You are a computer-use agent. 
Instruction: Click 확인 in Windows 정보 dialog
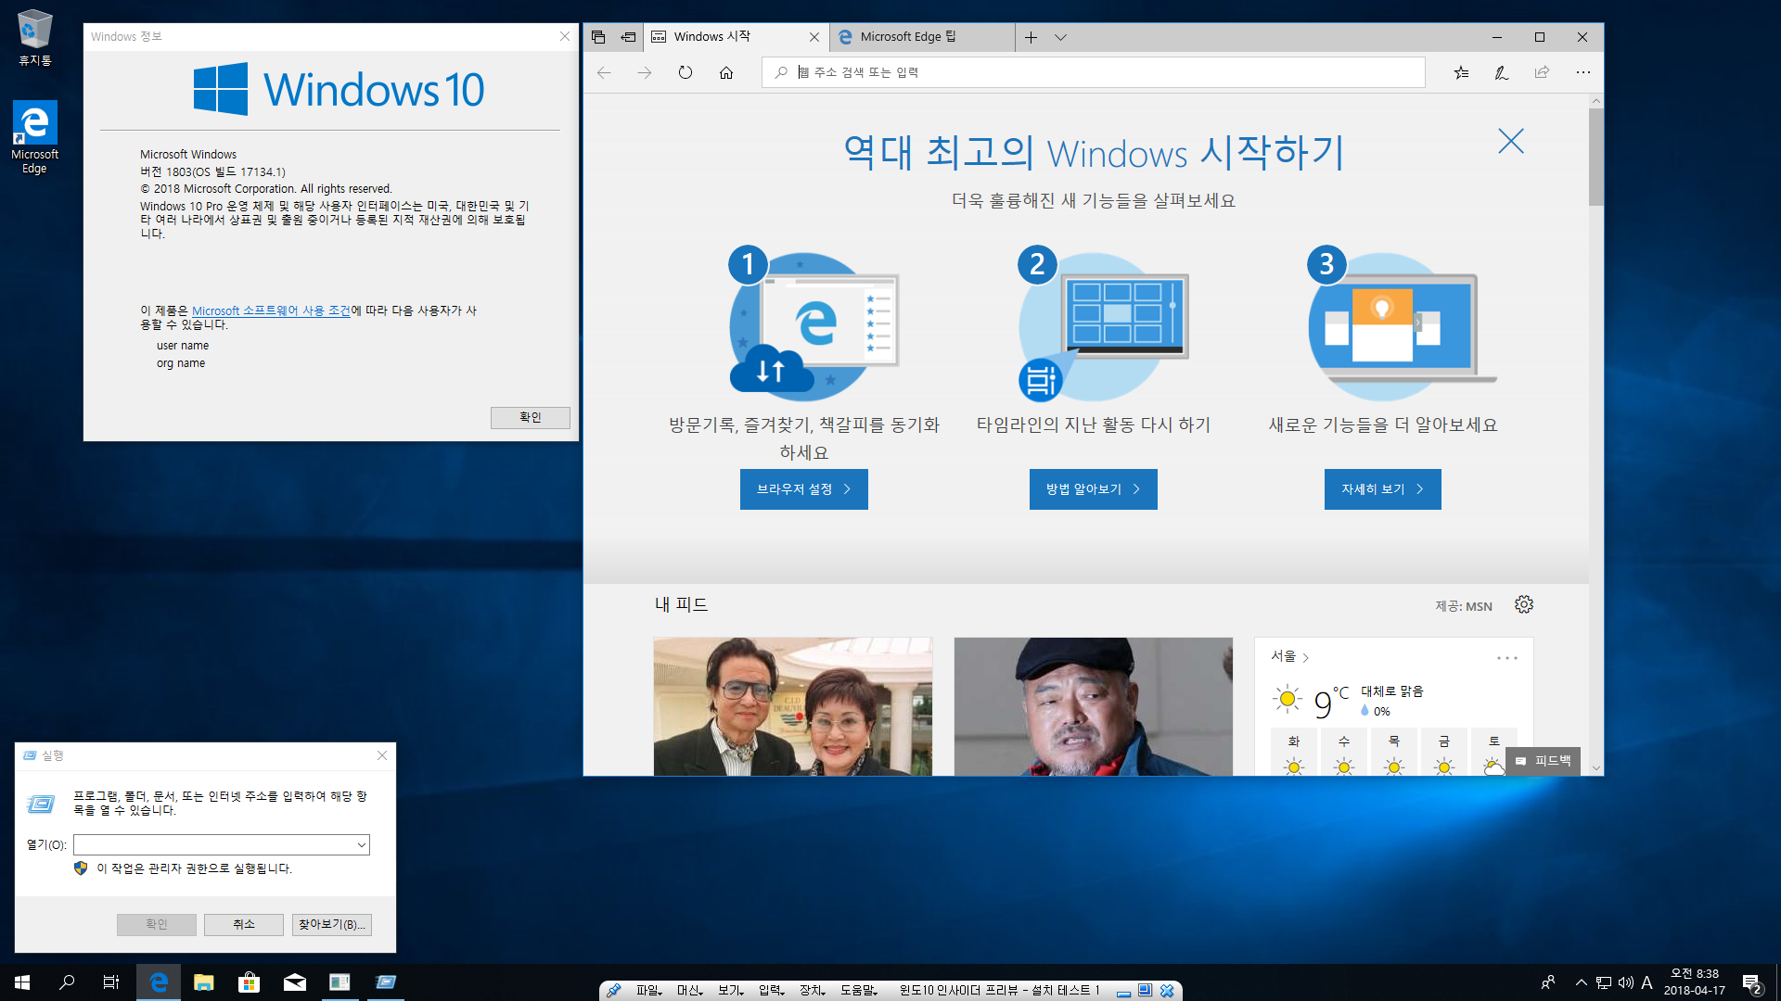[531, 418]
